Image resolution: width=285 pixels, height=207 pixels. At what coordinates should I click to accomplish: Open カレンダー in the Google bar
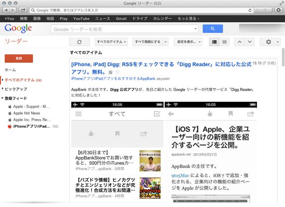[162, 19]
